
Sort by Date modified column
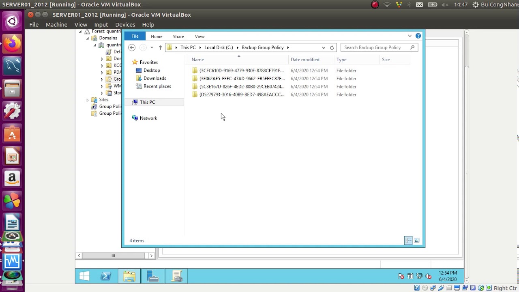[x=311, y=60]
